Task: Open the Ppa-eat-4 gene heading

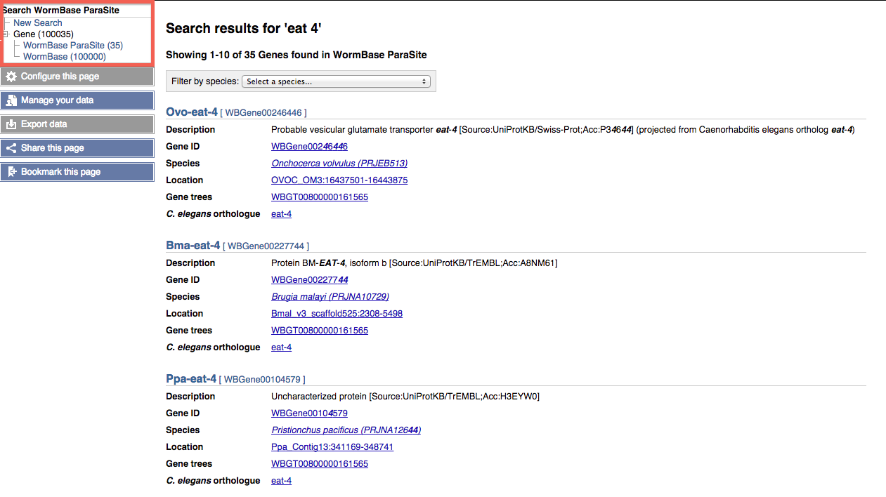Action: (191, 378)
